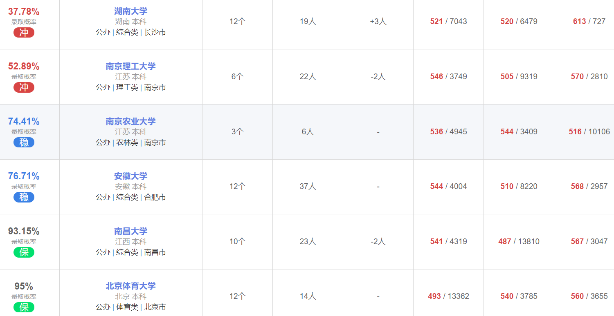This screenshot has height=316, width=614.
Task: Open the 南京农业大学 university link
Action: pyautogui.click(x=130, y=121)
